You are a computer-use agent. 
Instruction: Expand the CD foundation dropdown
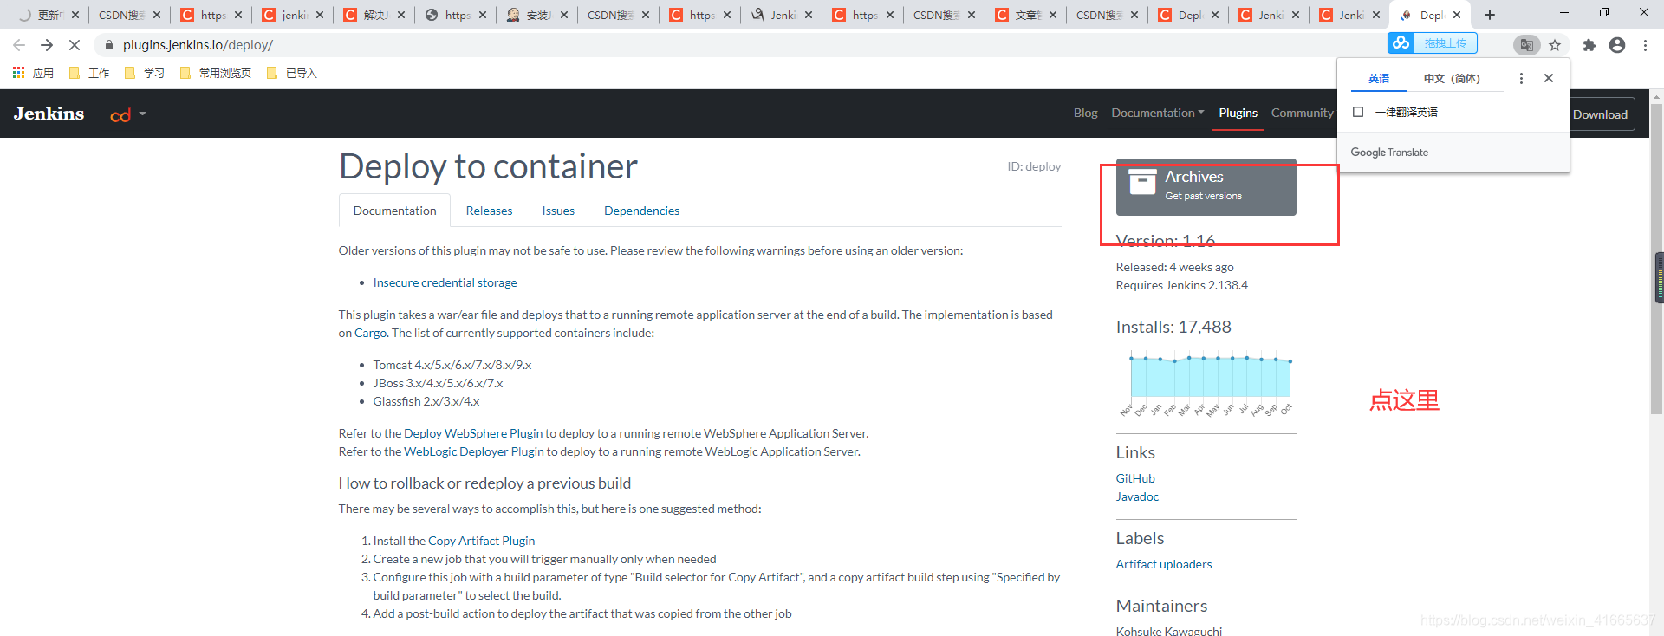click(x=128, y=114)
